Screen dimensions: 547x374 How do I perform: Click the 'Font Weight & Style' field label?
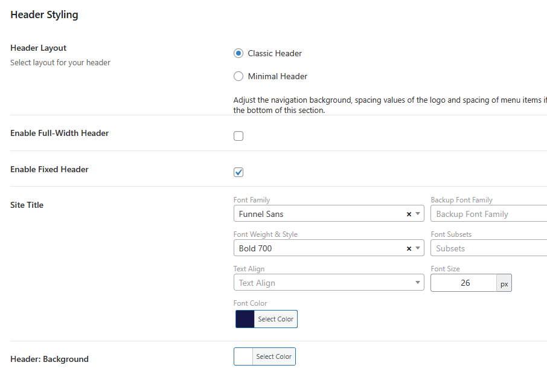pos(266,234)
